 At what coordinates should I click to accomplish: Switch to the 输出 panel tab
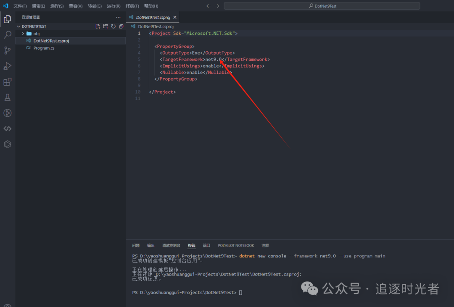pyautogui.click(x=150, y=245)
